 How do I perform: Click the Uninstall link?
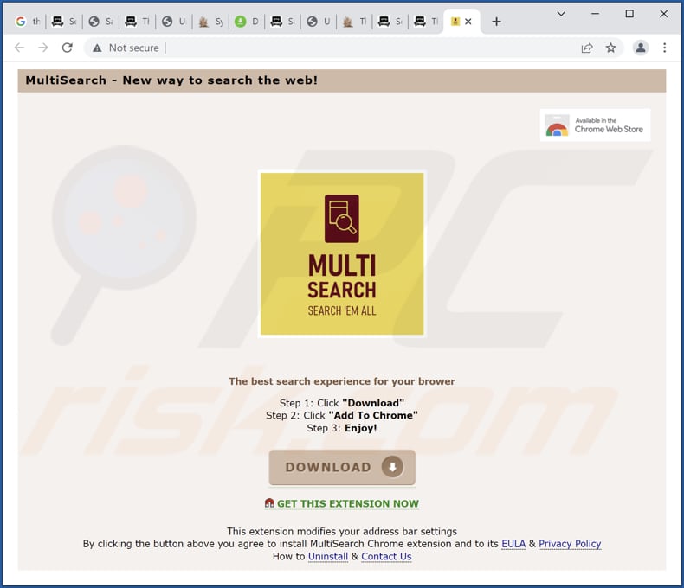[x=327, y=557]
